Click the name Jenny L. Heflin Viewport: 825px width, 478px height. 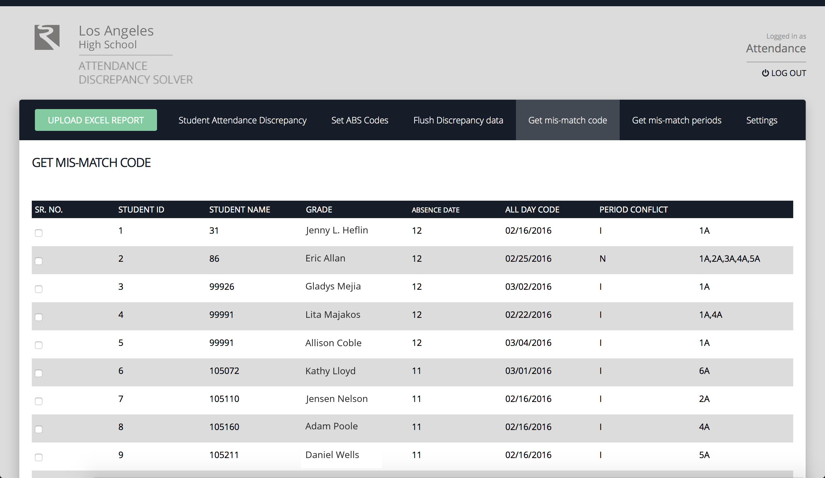coord(336,231)
